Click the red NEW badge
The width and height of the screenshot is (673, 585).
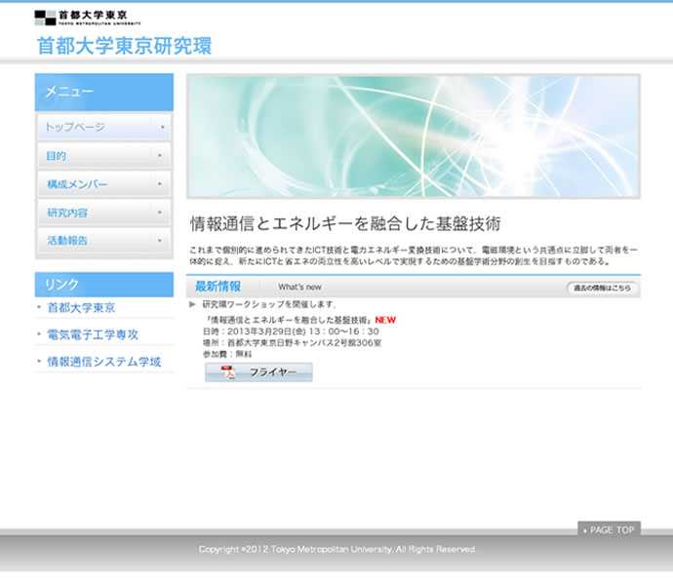coord(385,320)
